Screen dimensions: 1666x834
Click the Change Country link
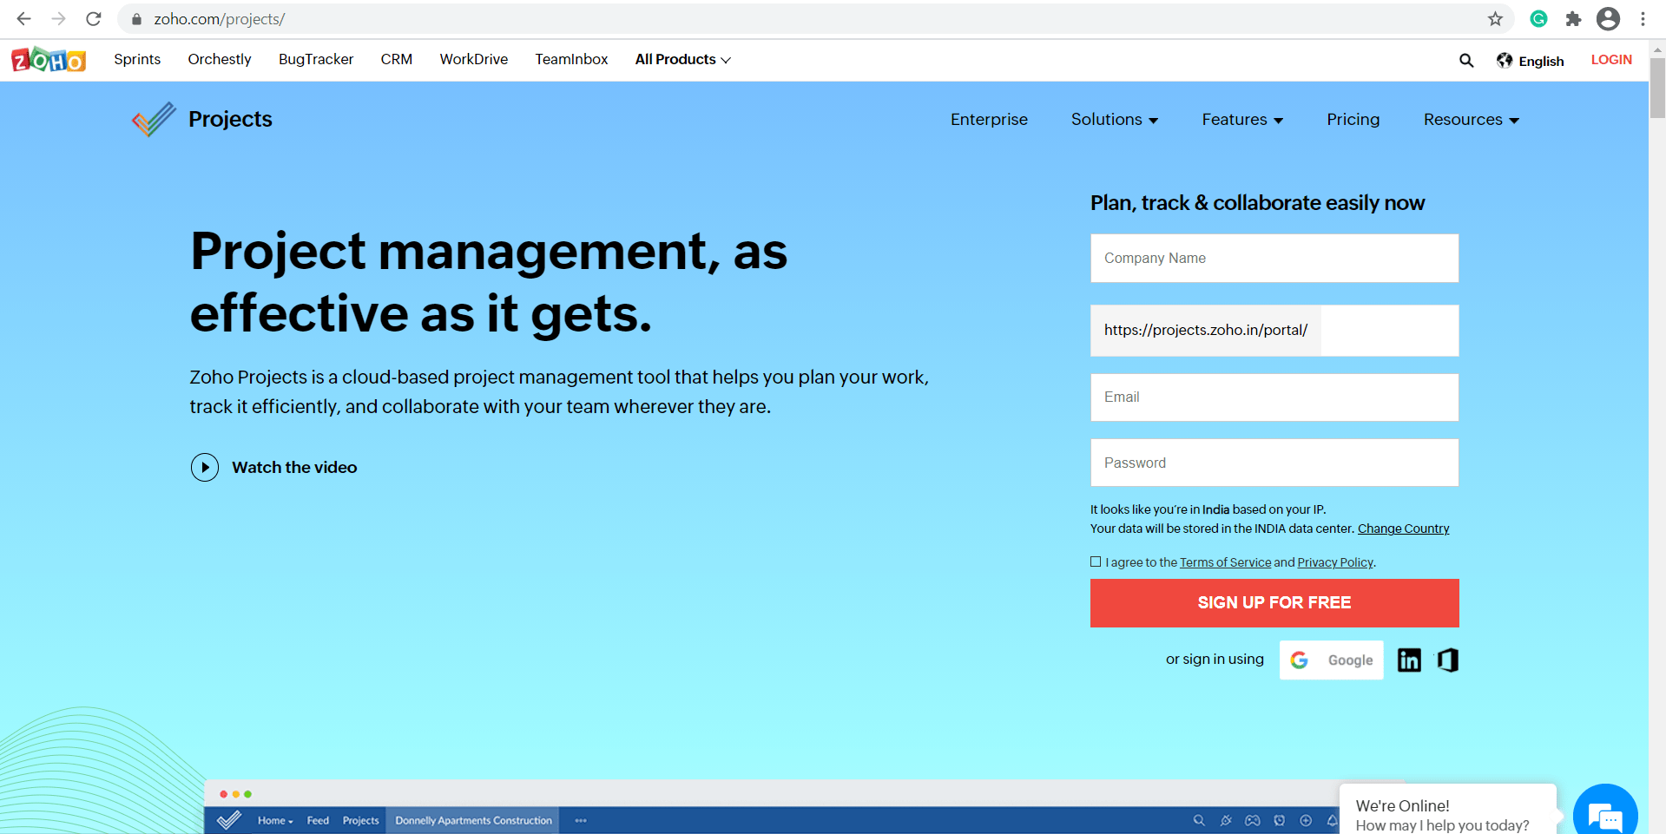[1403, 529]
